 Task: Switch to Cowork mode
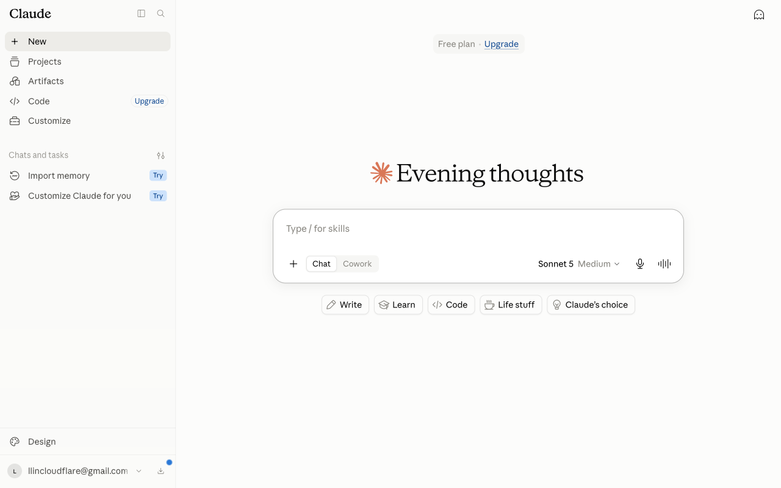pyautogui.click(x=358, y=264)
